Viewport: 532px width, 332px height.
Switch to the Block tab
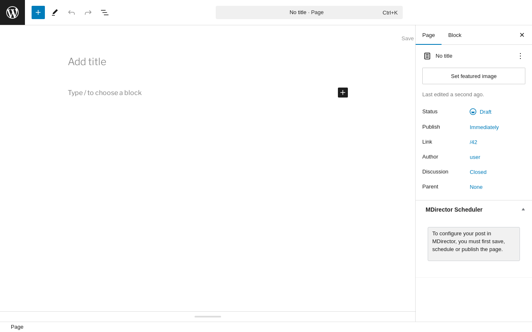(455, 35)
